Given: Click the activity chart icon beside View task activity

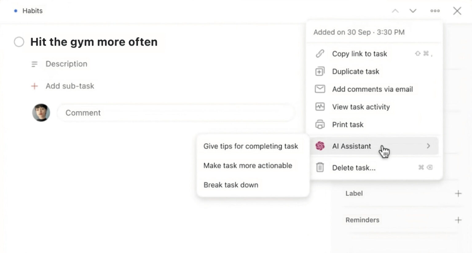Looking at the screenshot, I should click(x=320, y=107).
